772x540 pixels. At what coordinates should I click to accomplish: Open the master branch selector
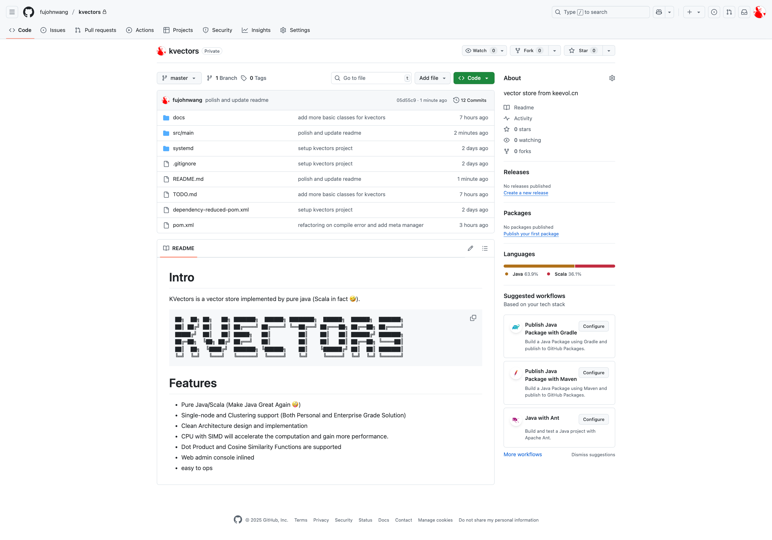179,78
